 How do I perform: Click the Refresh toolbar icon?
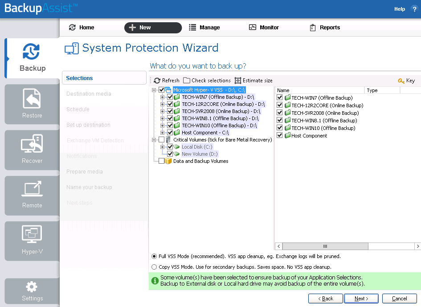click(x=157, y=81)
